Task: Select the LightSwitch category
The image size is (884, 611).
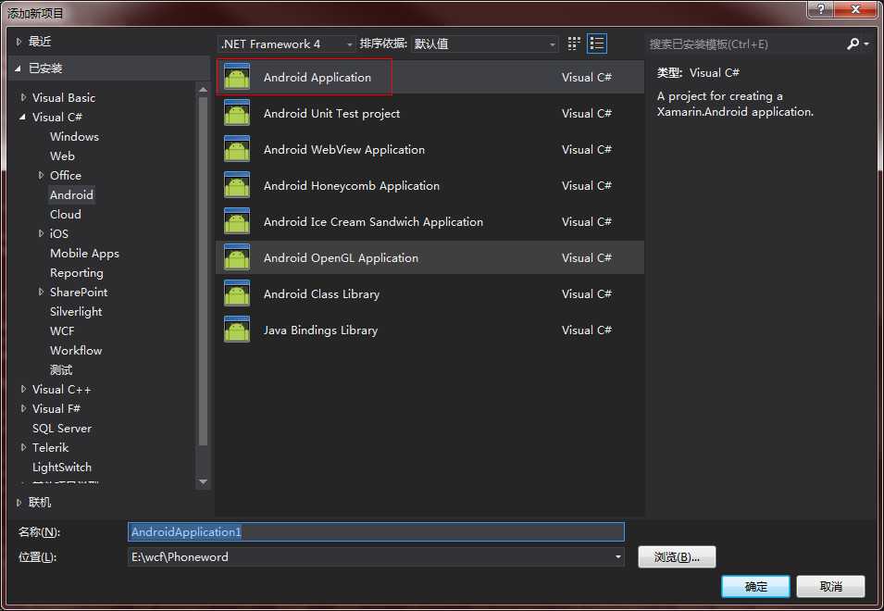Action: click(62, 468)
